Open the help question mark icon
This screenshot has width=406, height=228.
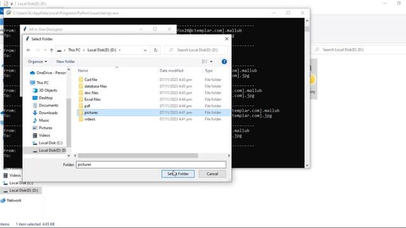click(x=224, y=61)
